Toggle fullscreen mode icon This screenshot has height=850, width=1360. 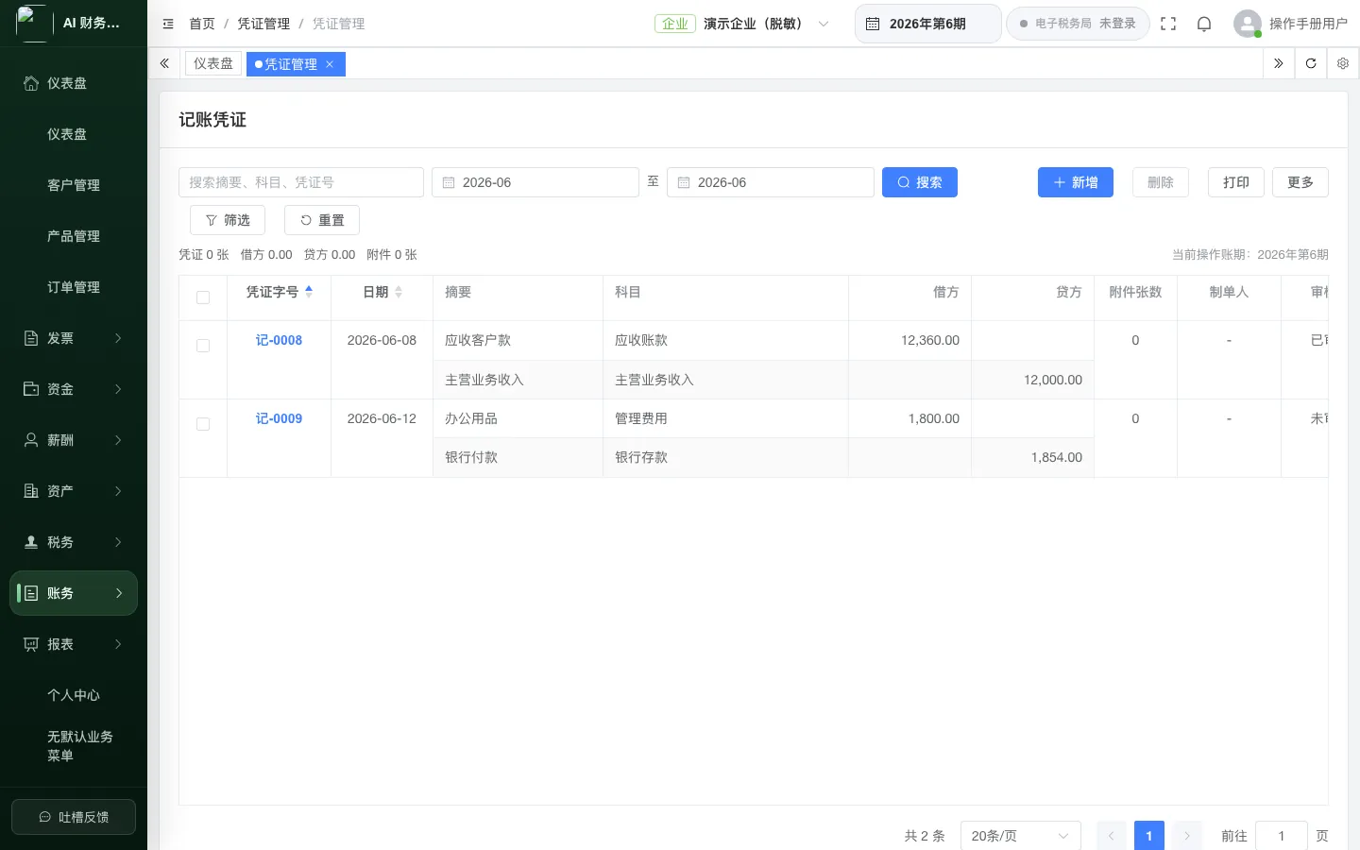tap(1168, 24)
